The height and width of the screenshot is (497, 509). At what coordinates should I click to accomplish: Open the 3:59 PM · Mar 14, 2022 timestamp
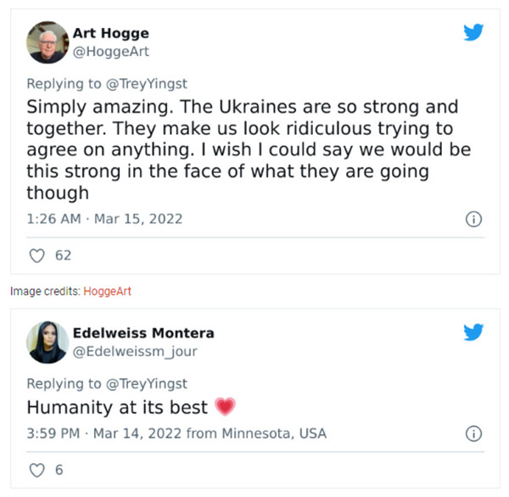coord(104,433)
